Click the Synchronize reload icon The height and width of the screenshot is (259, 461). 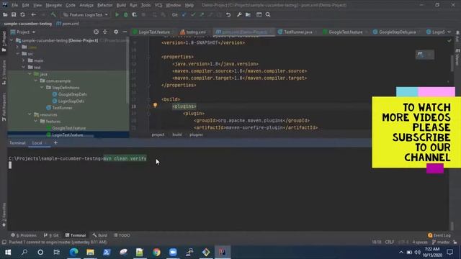click(x=22, y=14)
